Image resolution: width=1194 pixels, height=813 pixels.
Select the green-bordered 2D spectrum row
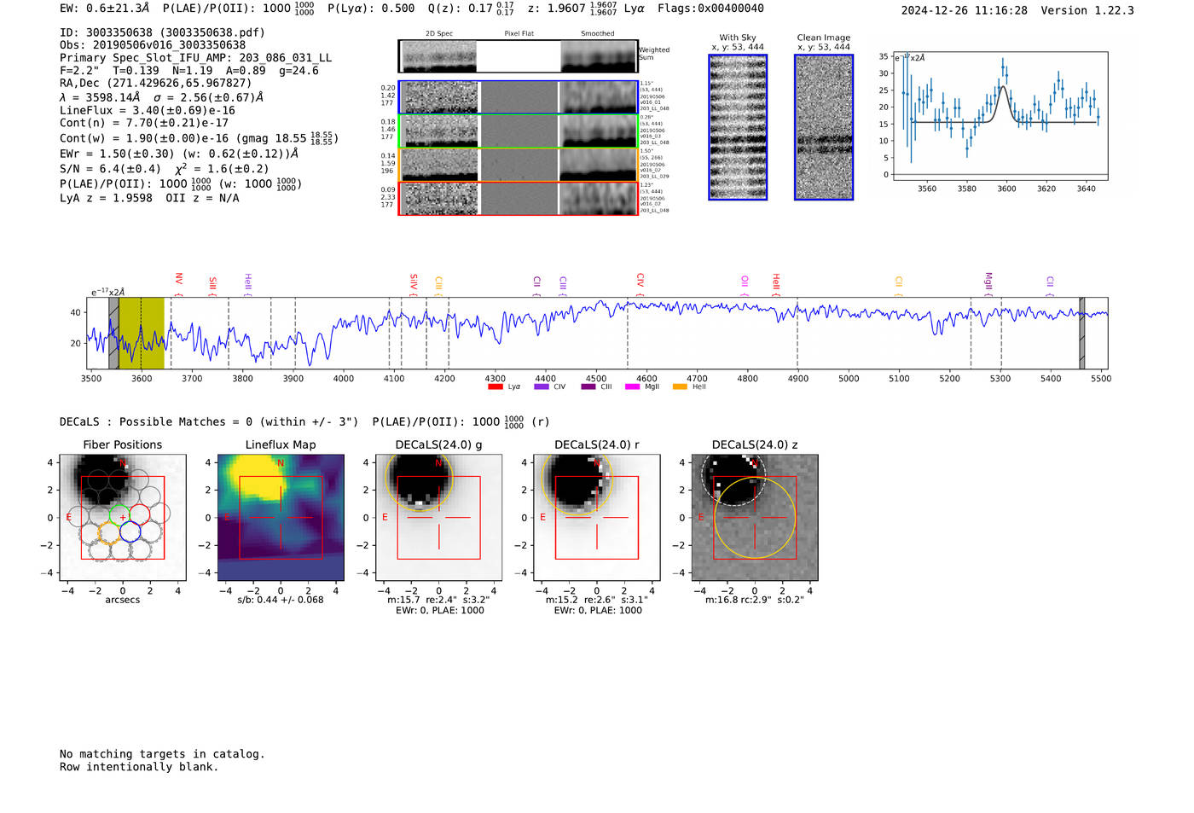pos(519,131)
